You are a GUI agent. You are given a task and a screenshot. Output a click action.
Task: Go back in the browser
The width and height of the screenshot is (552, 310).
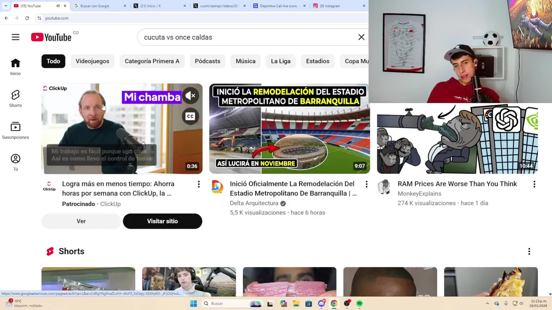(x=6, y=18)
